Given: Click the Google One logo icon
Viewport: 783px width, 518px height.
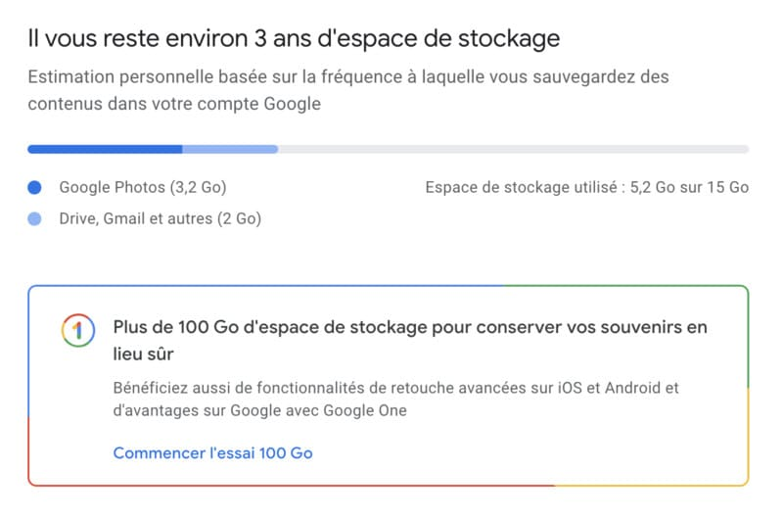Looking at the screenshot, I should (76, 330).
